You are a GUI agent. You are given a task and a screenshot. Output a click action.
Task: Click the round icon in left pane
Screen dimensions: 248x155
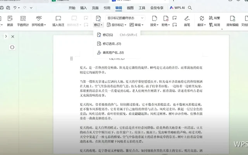[12, 47]
